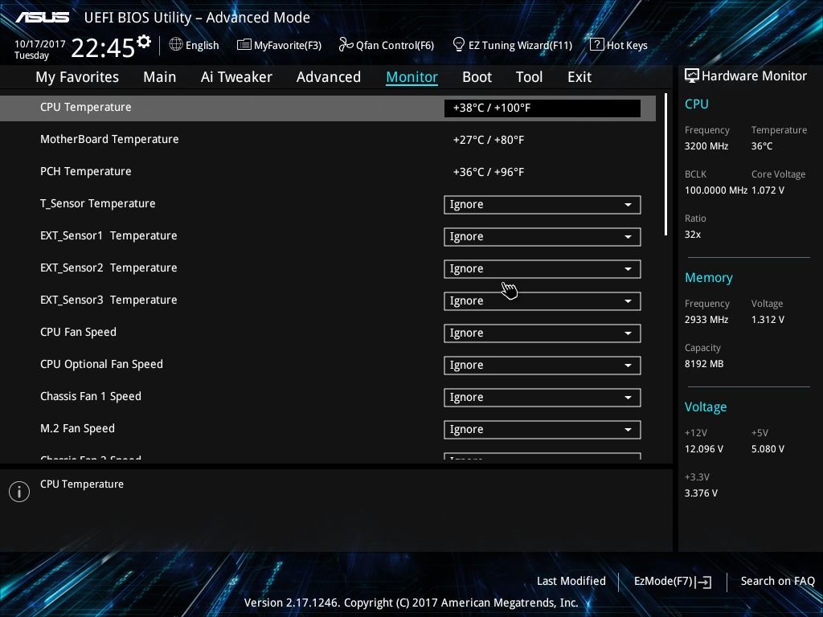The image size is (823, 617).
Task: Click the EzMode exit arrow icon
Action: point(703,582)
